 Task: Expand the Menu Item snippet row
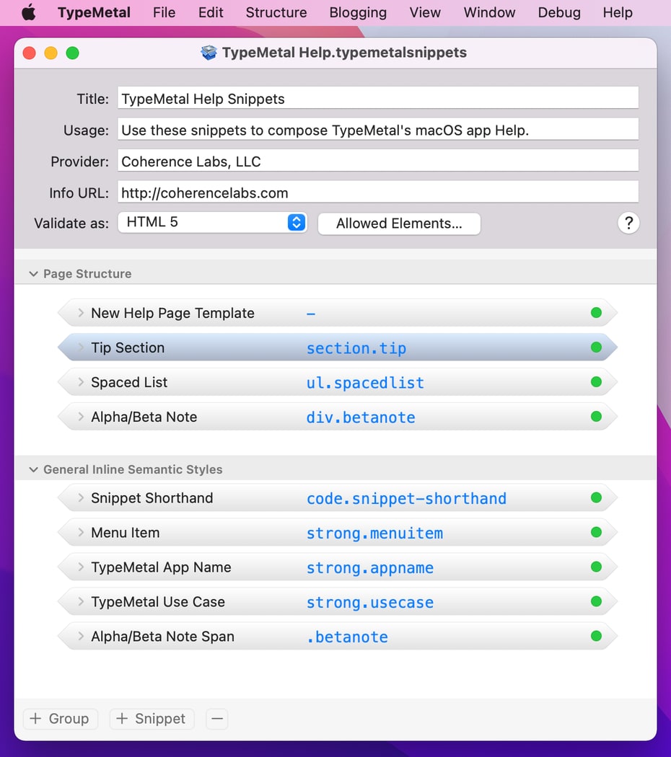coord(81,533)
